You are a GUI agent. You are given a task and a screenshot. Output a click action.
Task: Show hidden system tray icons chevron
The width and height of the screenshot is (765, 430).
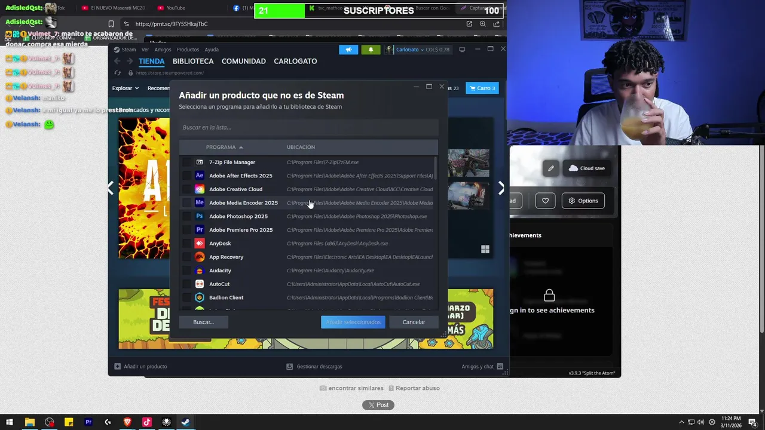click(x=681, y=422)
